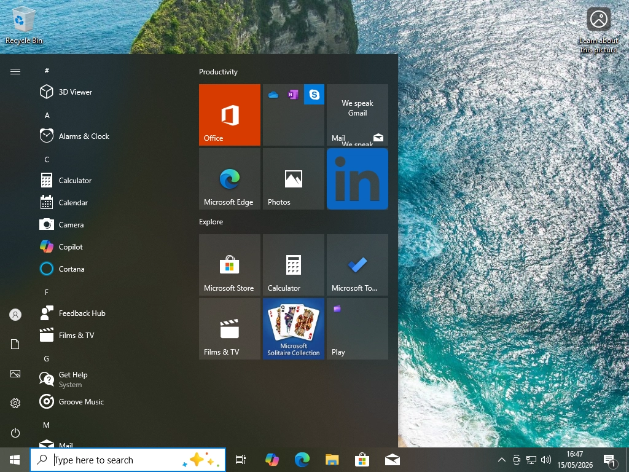Click the A letter header
629x472 pixels.
pyautogui.click(x=47, y=115)
